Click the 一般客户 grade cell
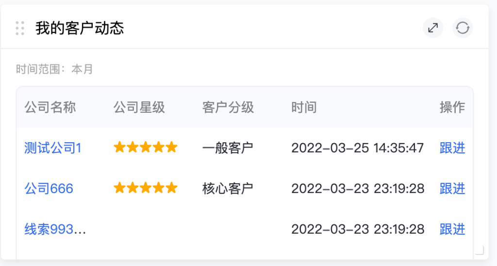 [x=228, y=148]
